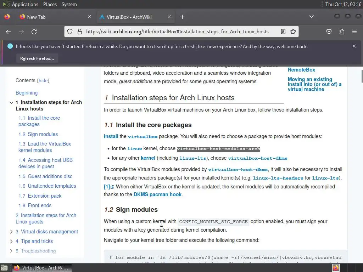Bookmark this page with the star icon
The image size is (363, 272).
[x=293, y=32]
